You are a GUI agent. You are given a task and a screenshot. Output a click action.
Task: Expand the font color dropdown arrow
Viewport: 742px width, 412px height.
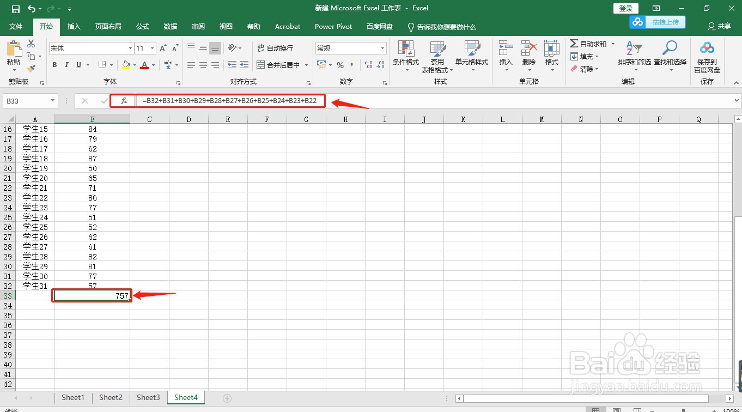click(x=153, y=65)
